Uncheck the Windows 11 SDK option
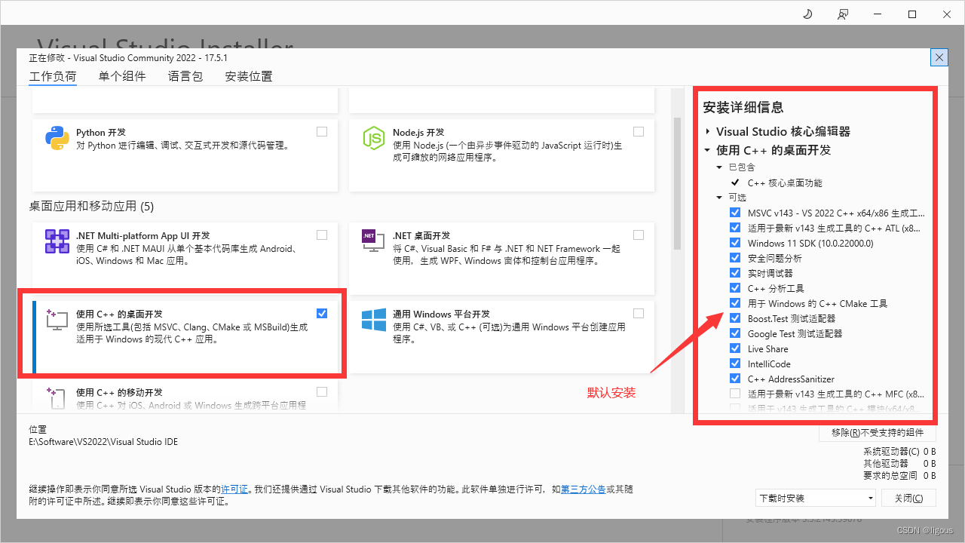 click(735, 243)
